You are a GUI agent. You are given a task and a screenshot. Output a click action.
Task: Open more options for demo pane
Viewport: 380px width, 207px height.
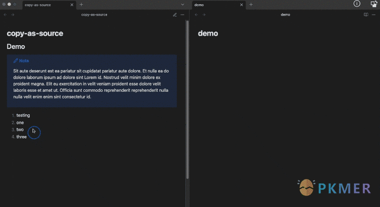coord(373,15)
